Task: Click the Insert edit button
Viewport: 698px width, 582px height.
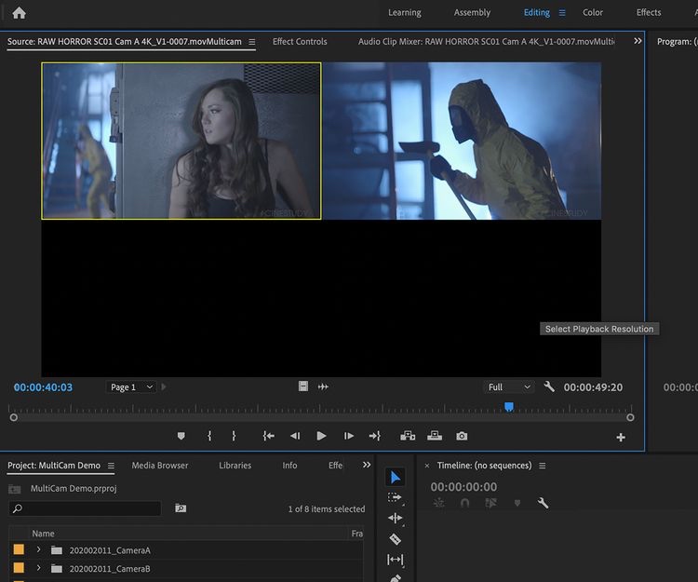Action: click(408, 436)
